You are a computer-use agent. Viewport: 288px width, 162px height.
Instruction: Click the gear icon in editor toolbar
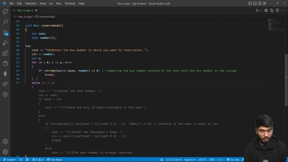(266, 10)
